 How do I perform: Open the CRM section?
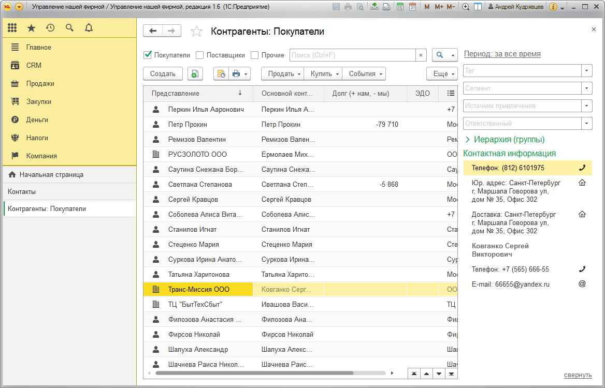[x=34, y=66]
